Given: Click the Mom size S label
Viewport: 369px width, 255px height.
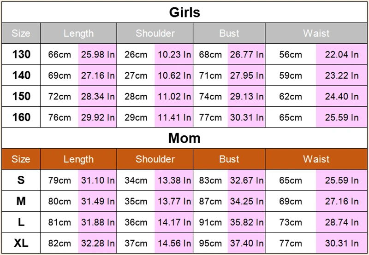Looking at the screenshot, I should tap(21, 180).
